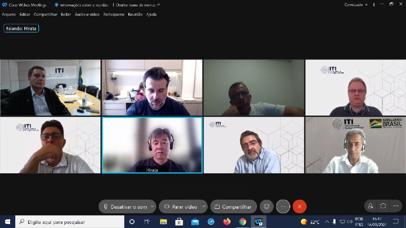
Task: Open the participants panel icon
Action: 370,206
